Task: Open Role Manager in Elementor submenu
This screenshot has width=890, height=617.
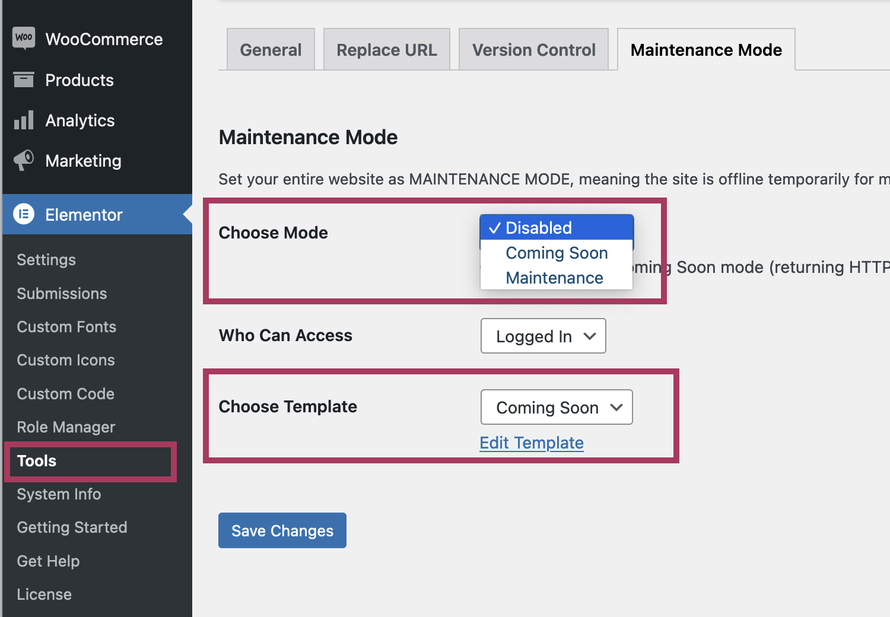Action: (66, 427)
